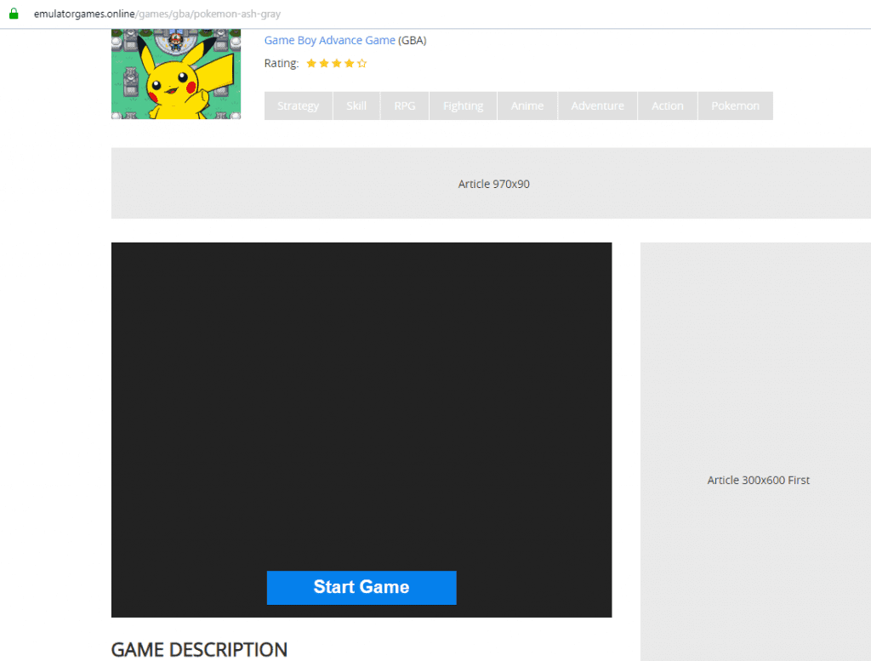Viewport: 871px width, 661px height.
Task: Open the RPG tag
Action: (x=405, y=105)
